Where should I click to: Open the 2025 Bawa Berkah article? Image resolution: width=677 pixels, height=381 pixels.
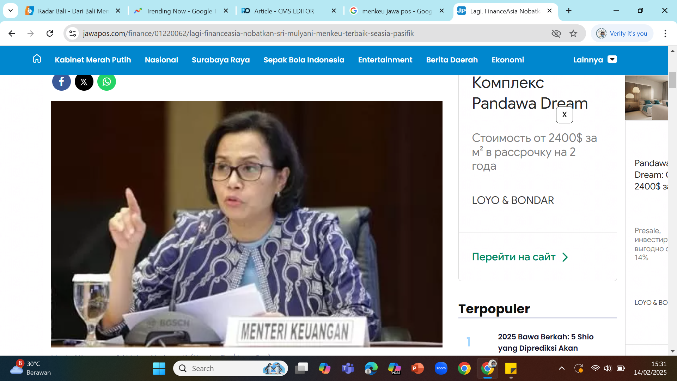(x=546, y=342)
